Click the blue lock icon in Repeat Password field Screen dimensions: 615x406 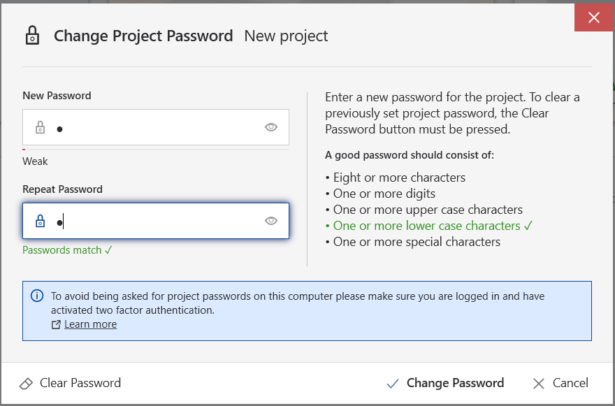(x=40, y=221)
